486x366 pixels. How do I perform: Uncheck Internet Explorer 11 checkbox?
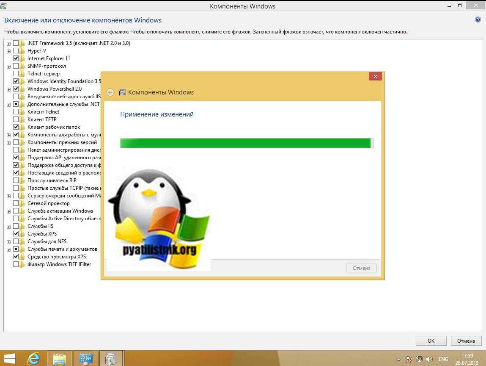(16, 58)
